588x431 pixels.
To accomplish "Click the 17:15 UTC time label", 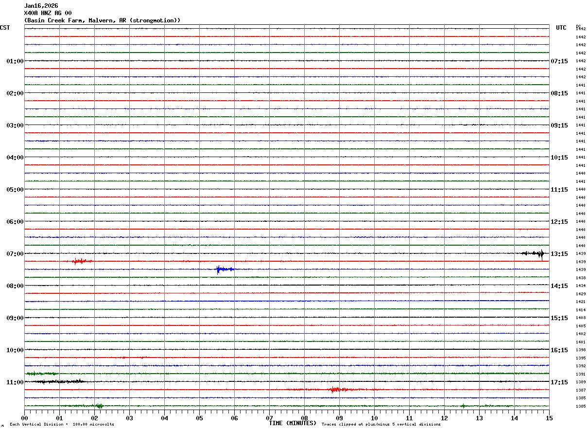I will click(x=559, y=382).
